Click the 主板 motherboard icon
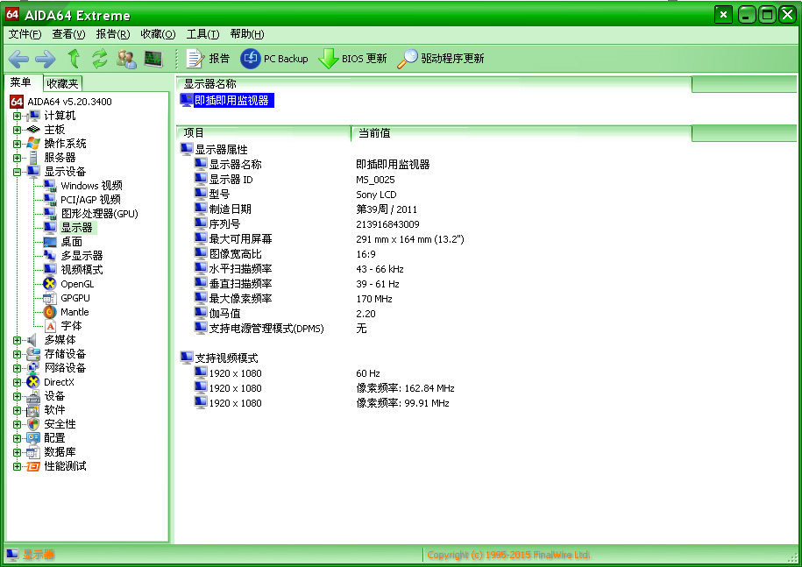802x567 pixels. point(33,130)
